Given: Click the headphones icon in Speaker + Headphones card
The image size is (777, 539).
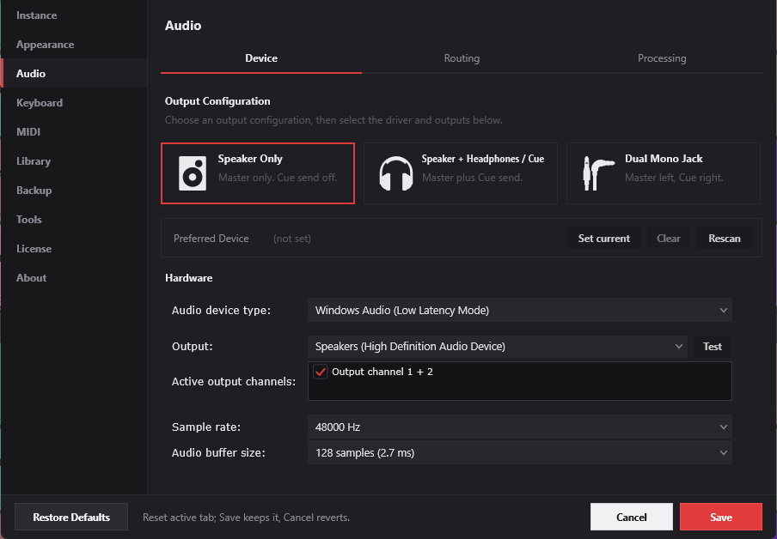Looking at the screenshot, I should point(396,173).
